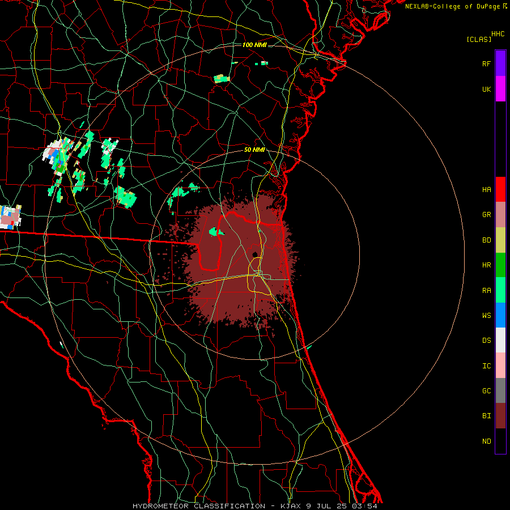Click the 'HA' legend label

486,189
